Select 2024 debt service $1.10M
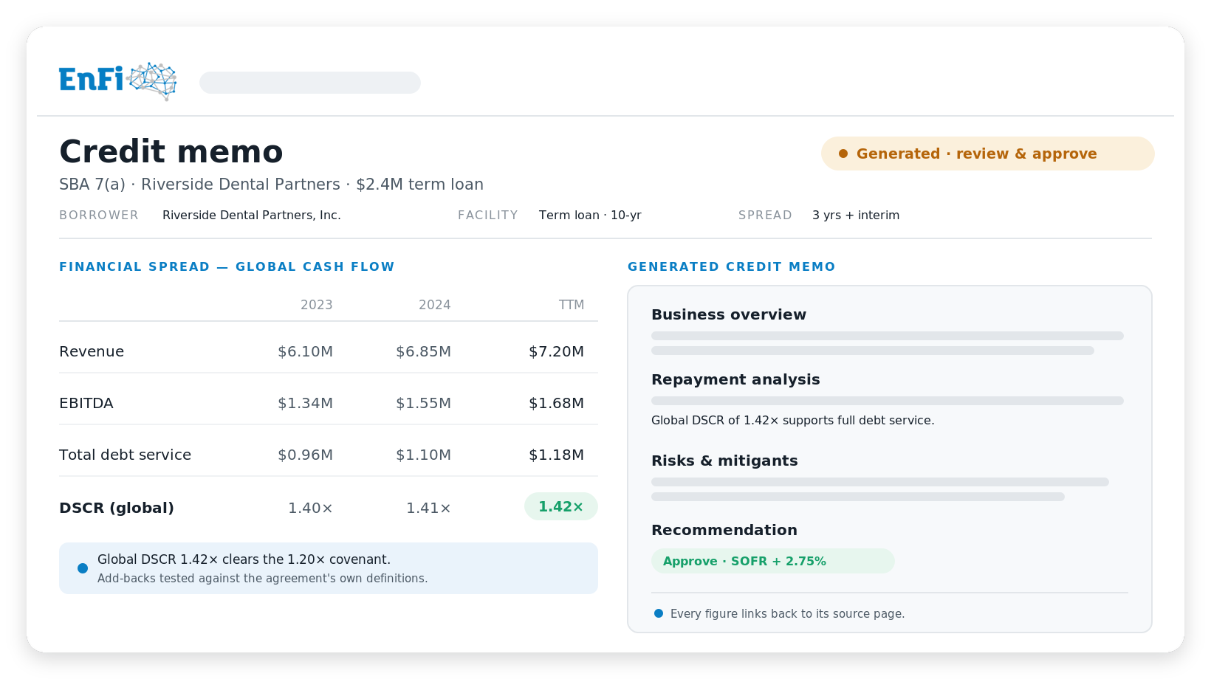The width and height of the screenshot is (1211, 679). (423, 455)
